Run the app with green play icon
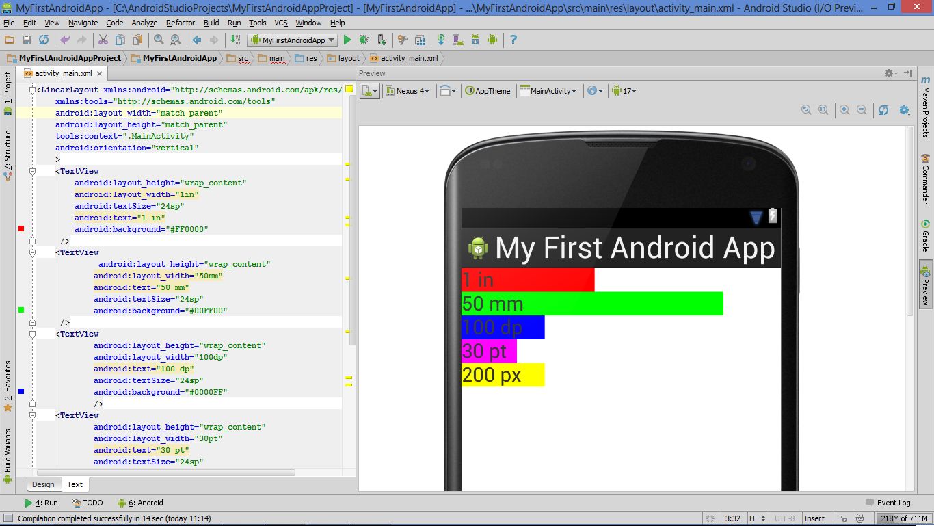Viewport: 934px width, 526px height. pyautogui.click(x=347, y=40)
